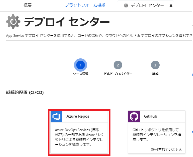Viewport: 193px width, 157px height.
Task: Click the 構成 step label
Action: pos(155,74)
